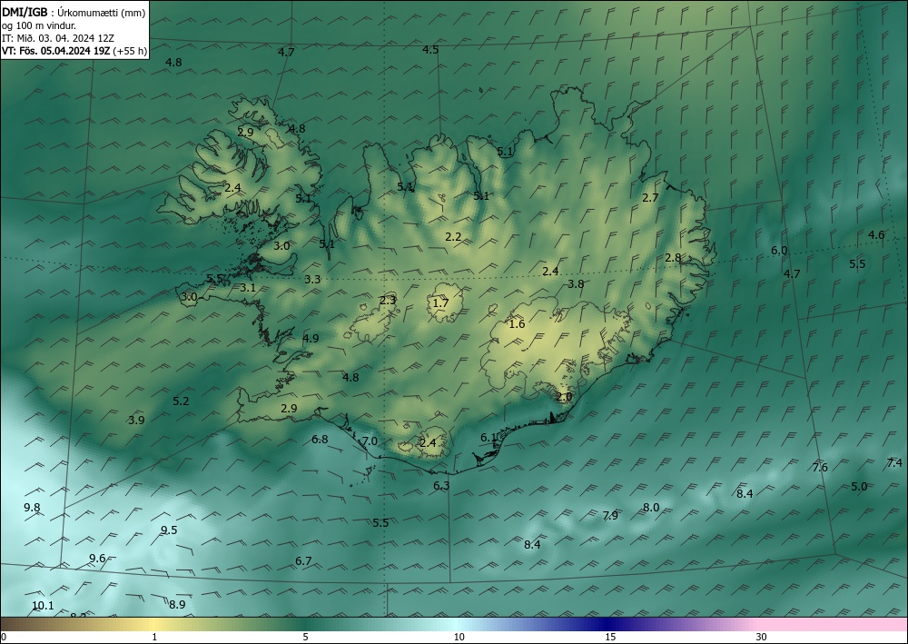908x644 pixels.
Task: Click the initial time "IT: Mið. 03. 04. 2024 12Z"
Action: [58, 38]
